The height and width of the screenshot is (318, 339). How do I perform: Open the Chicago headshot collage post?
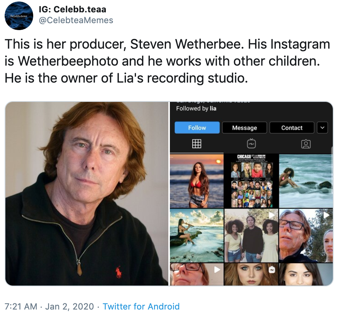point(251,181)
